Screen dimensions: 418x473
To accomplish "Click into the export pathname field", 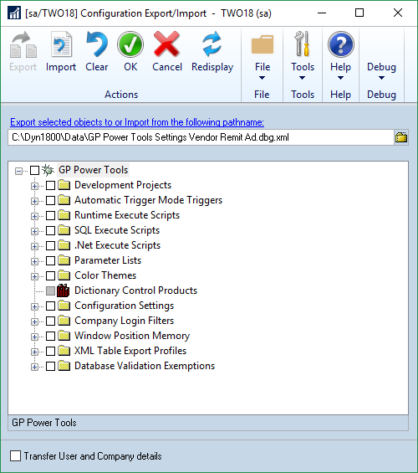I will pos(201,137).
